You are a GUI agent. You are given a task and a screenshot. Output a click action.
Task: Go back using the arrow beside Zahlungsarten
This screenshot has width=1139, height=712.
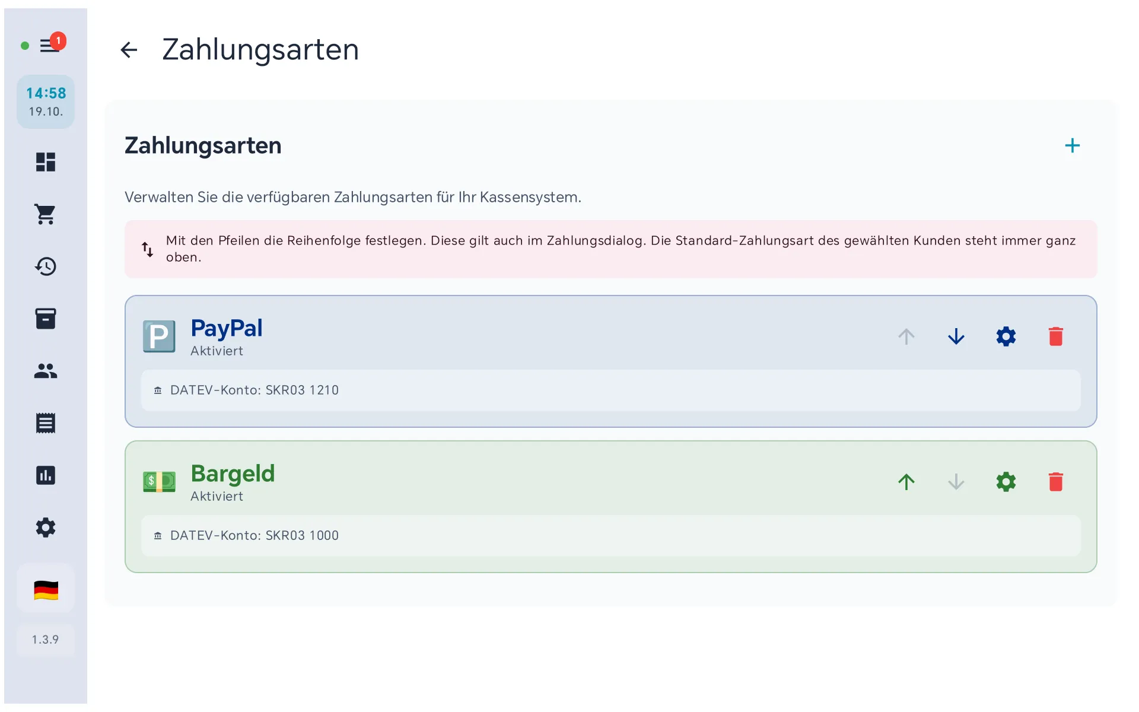click(129, 50)
